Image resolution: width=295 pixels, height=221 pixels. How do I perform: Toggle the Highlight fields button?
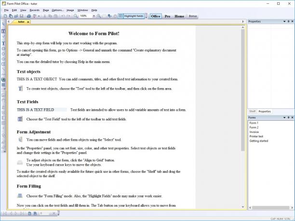134,16
